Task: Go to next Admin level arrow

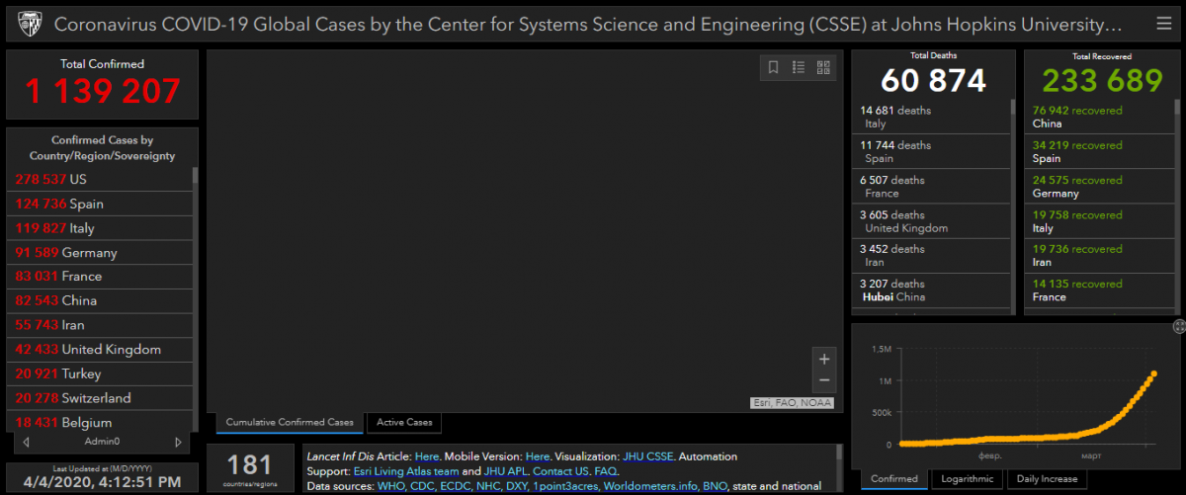Action: tap(178, 442)
